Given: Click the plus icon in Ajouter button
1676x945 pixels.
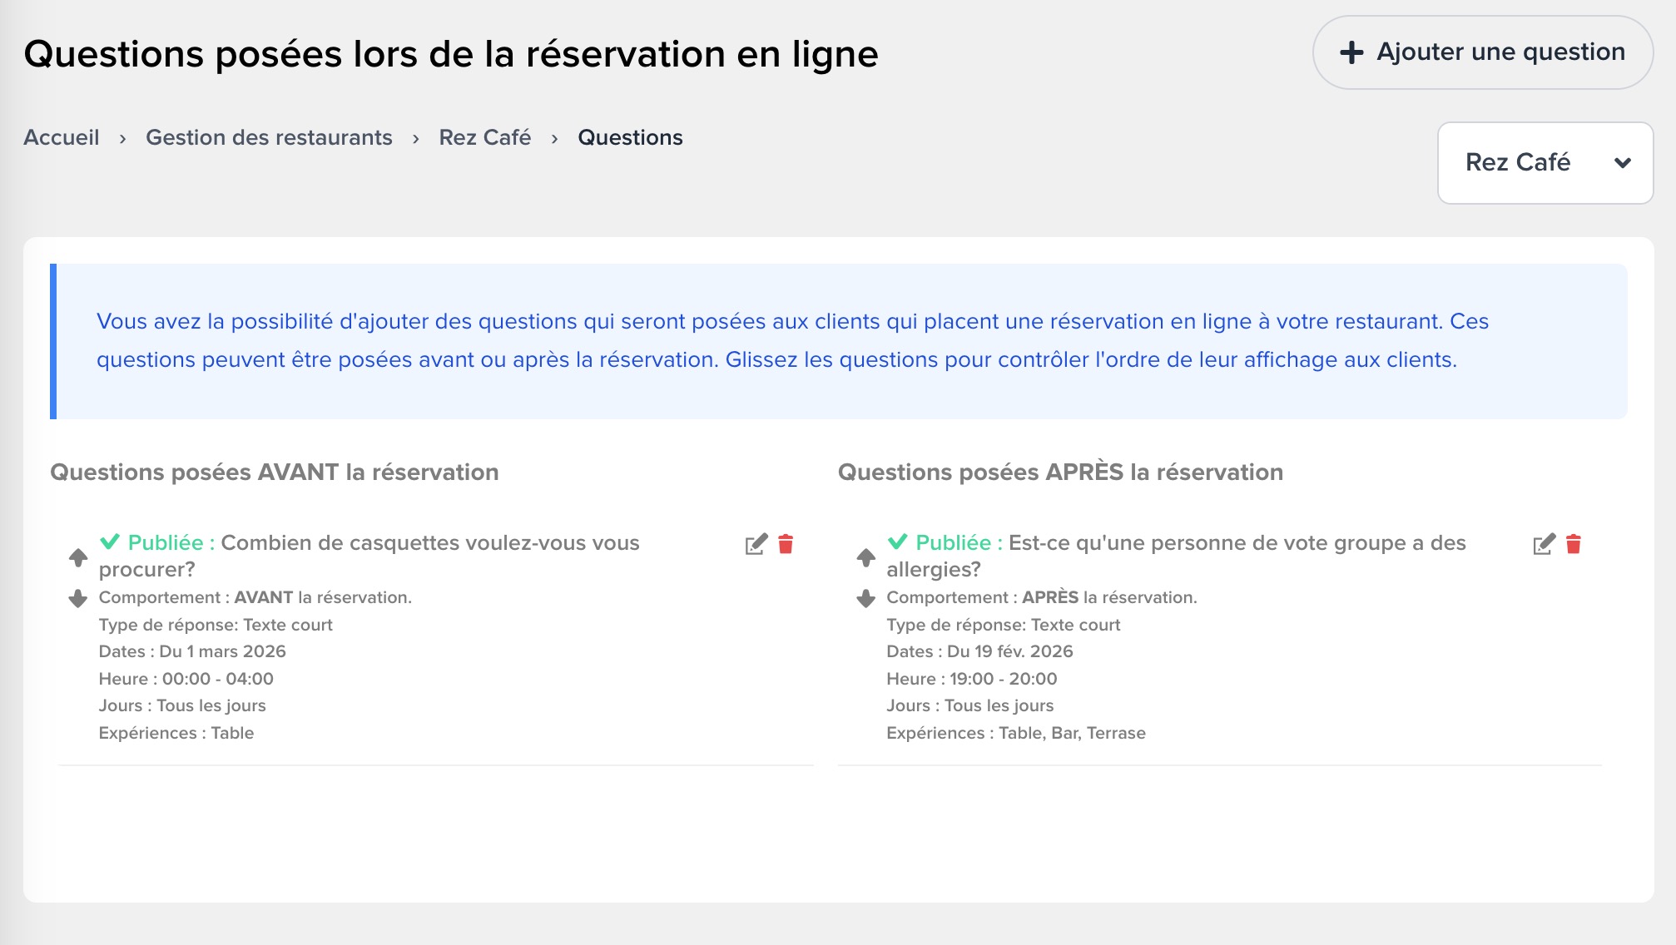Looking at the screenshot, I should coord(1351,52).
